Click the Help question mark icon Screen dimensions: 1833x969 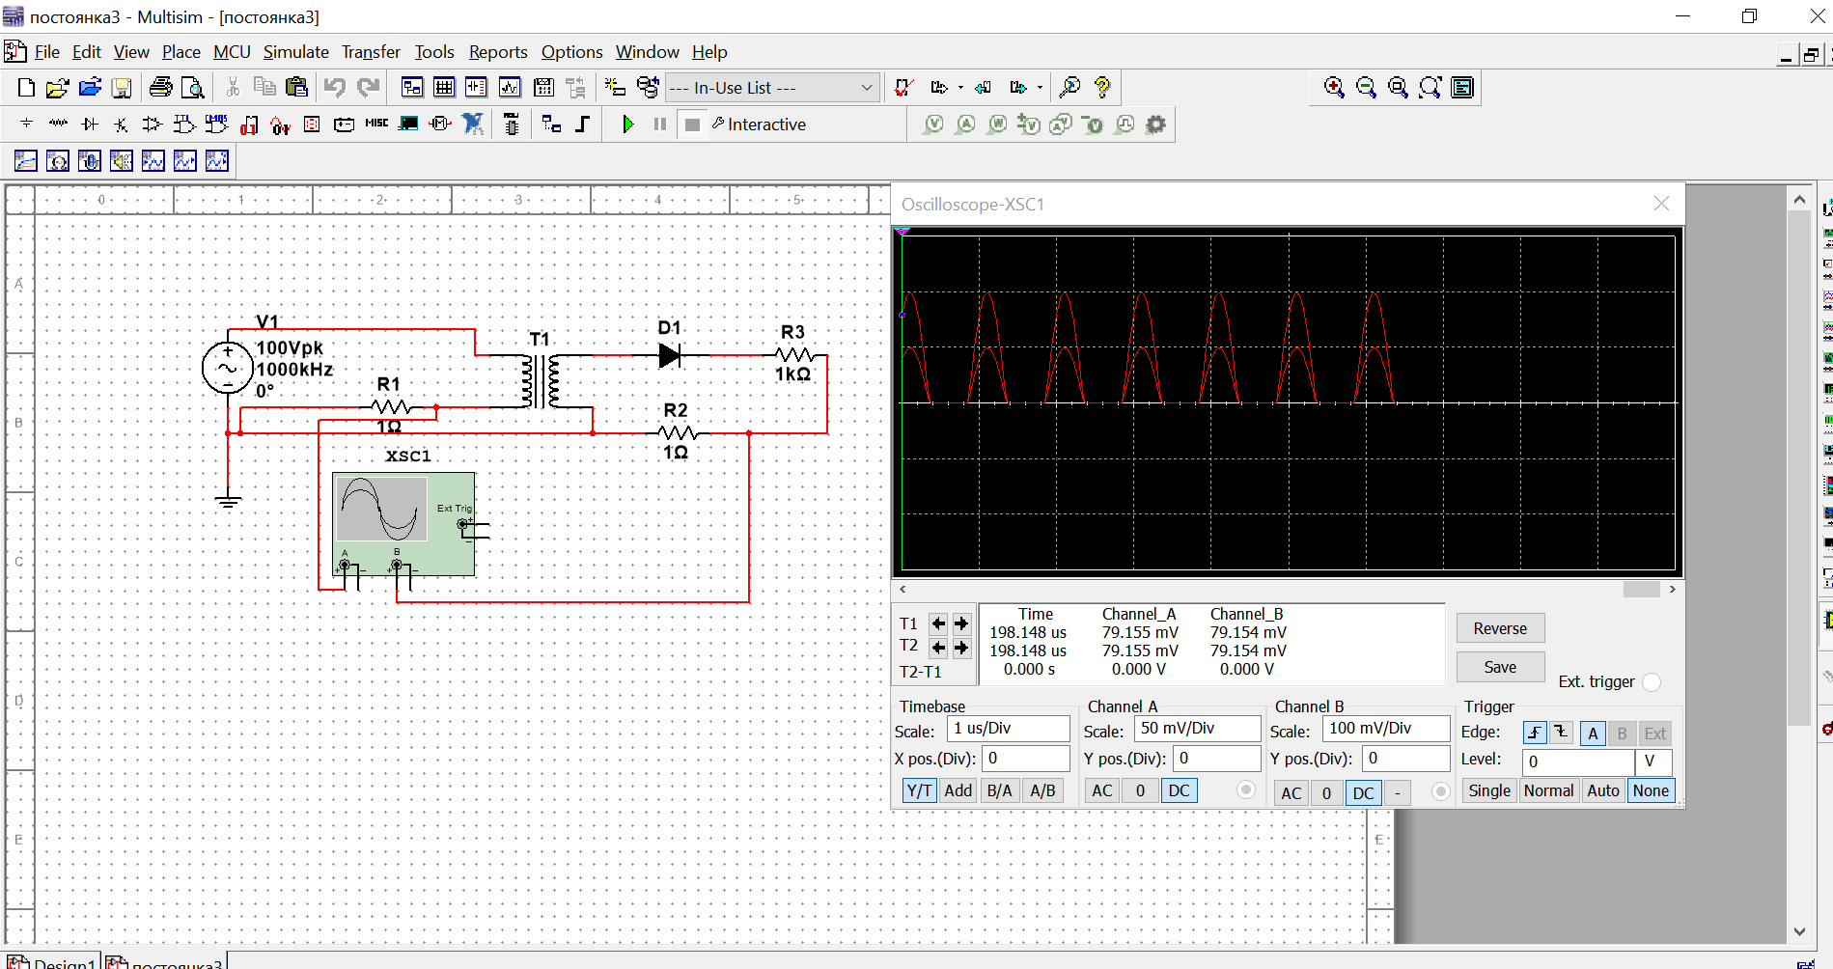(1102, 88)
